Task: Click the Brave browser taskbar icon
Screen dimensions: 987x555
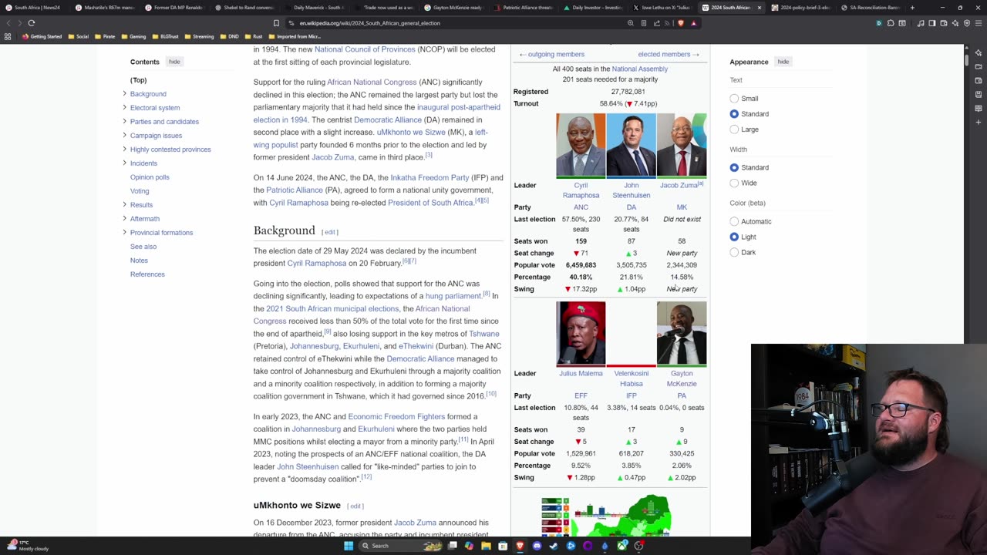Action: click(x=520, y=546)
